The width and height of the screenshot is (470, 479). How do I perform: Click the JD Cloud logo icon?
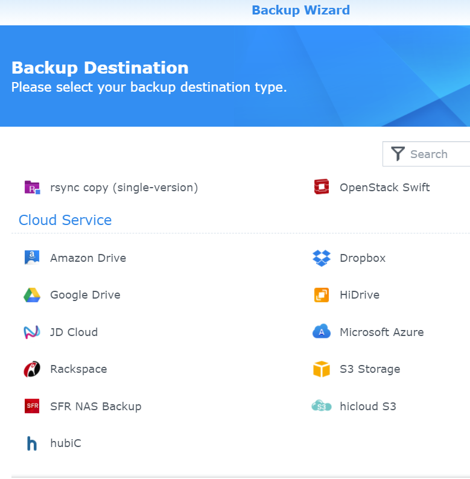pos(32,332)
